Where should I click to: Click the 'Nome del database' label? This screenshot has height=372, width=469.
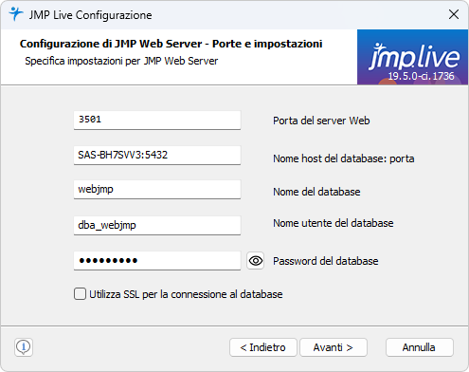(316, 192)
